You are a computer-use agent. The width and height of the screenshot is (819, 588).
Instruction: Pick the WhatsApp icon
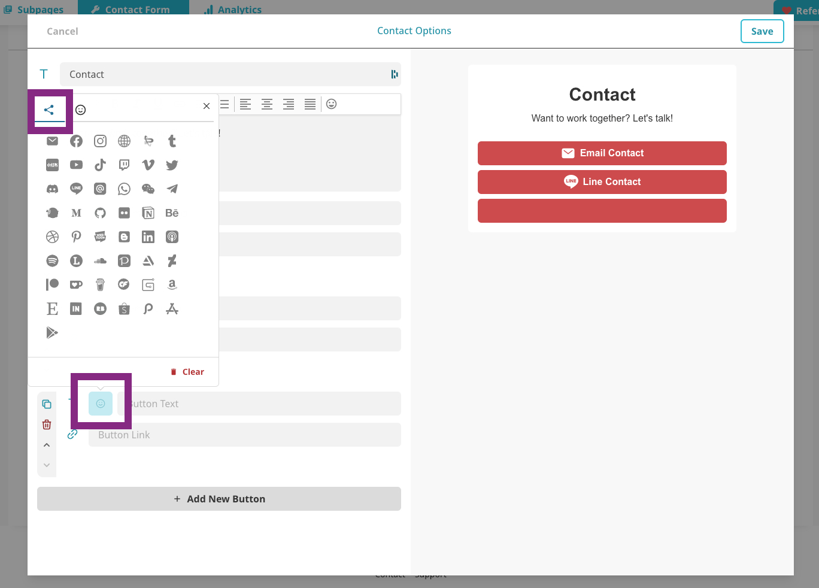[125, 189]
